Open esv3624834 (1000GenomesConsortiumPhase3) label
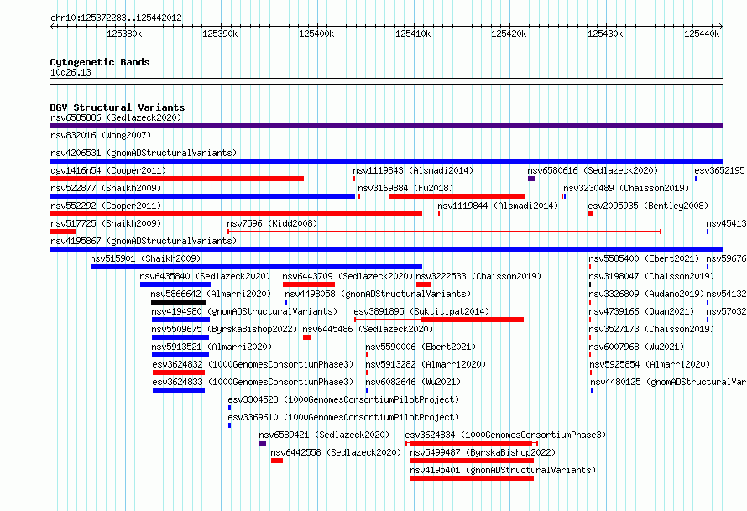Viewport: 747px width, 511px height. 505,435
